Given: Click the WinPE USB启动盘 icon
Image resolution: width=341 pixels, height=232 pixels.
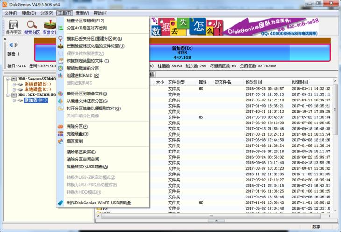Looking at the screenshot, I should (x=61, y=203).
